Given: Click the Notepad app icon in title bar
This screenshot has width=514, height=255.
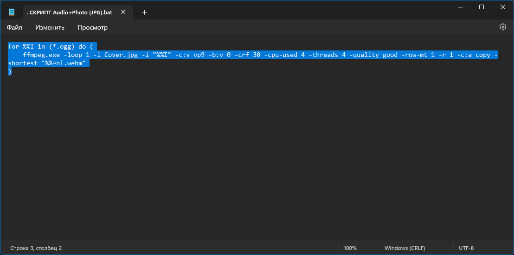Looking at the screenshot, I should pos(12,12).
